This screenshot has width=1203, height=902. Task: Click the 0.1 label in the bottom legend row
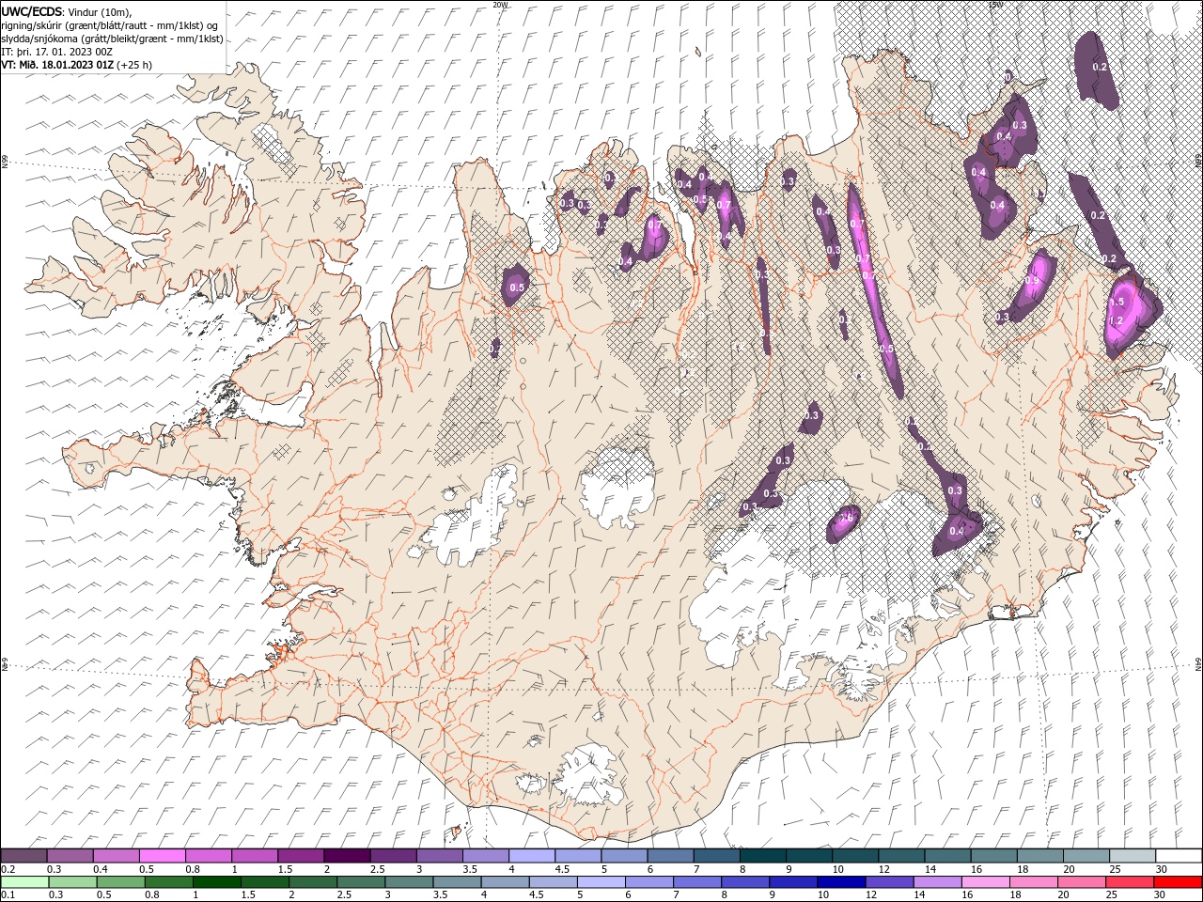(7, 895)
